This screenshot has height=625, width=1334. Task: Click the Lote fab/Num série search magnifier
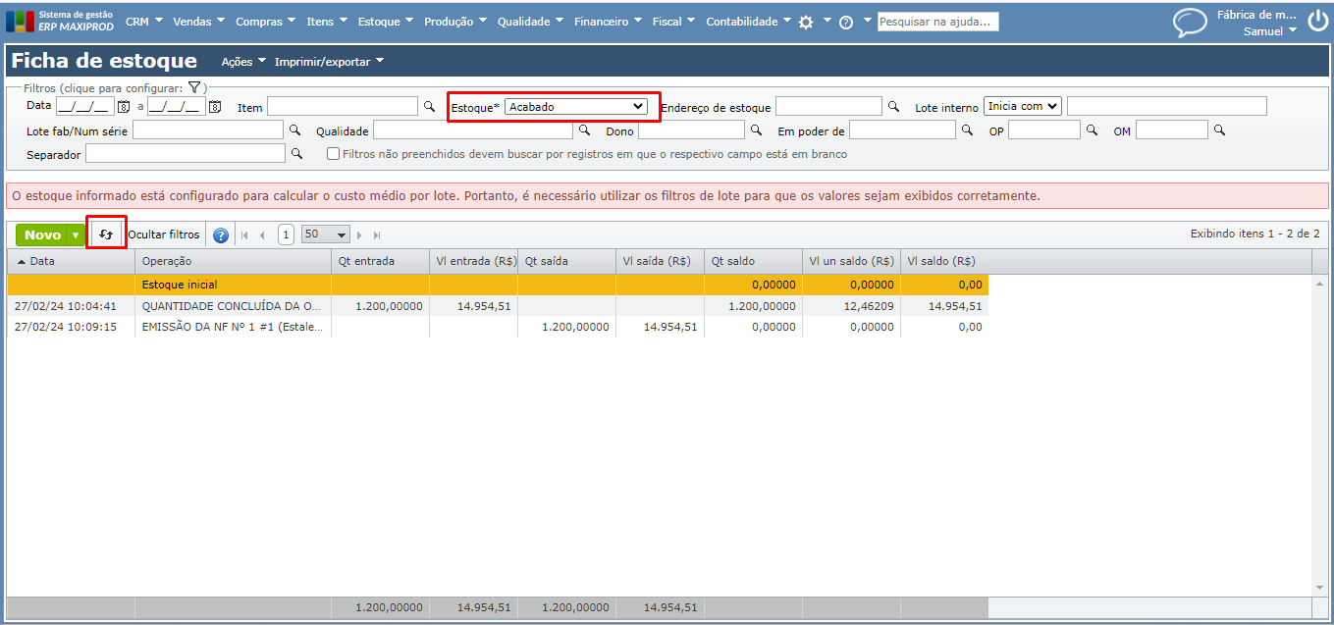pos(294,130)
